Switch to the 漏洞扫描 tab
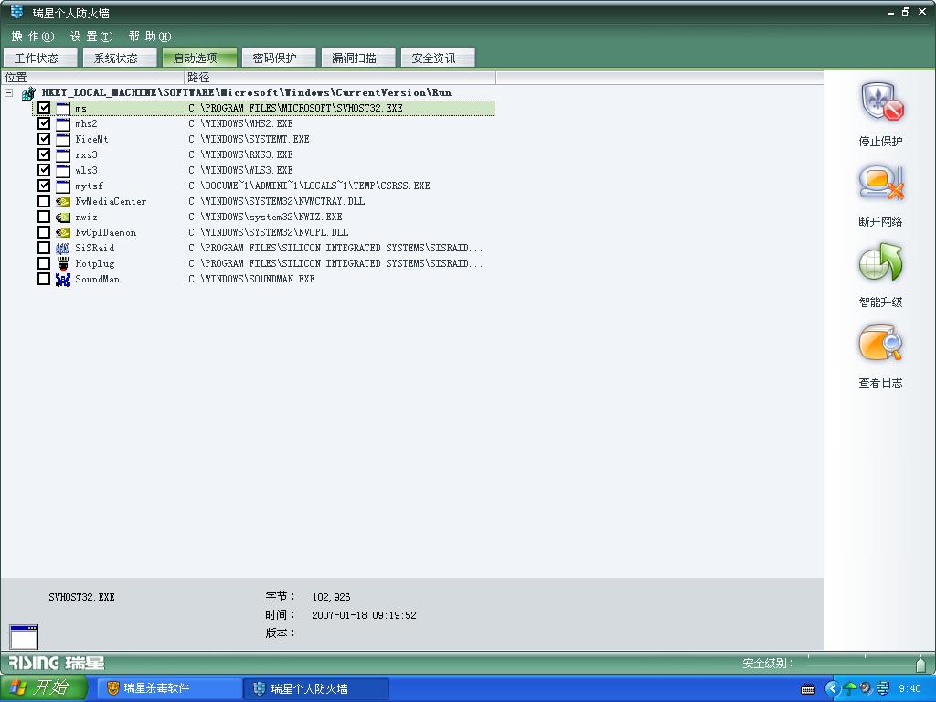This screenshot has height=702, width=936. (358, 58)
